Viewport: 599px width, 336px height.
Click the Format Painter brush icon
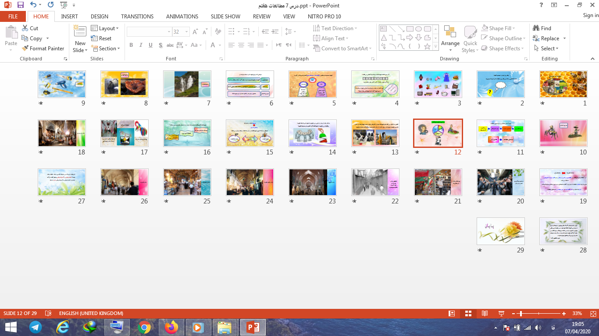(x=25, y=49)
